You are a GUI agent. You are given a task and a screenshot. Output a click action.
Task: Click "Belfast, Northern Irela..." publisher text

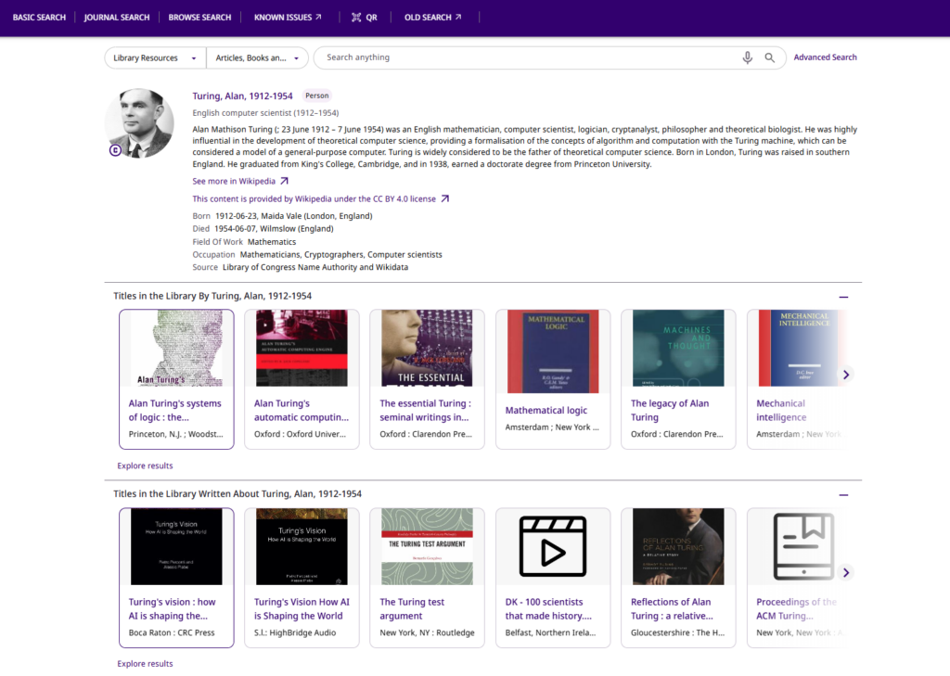(x=550, y=633)
